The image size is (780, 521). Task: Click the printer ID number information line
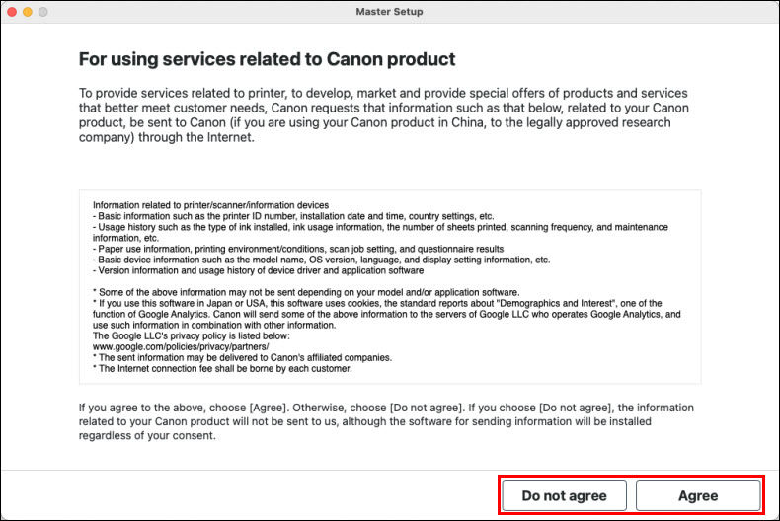tap(293, 216)
